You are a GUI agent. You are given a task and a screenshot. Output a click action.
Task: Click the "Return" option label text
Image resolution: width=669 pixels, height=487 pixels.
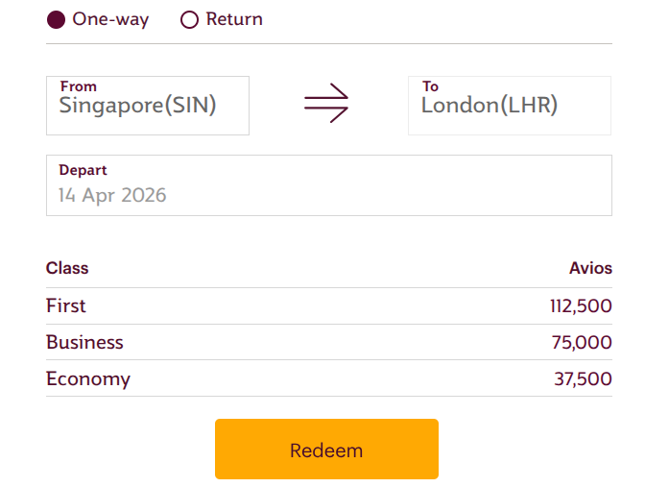coord(234,19)
